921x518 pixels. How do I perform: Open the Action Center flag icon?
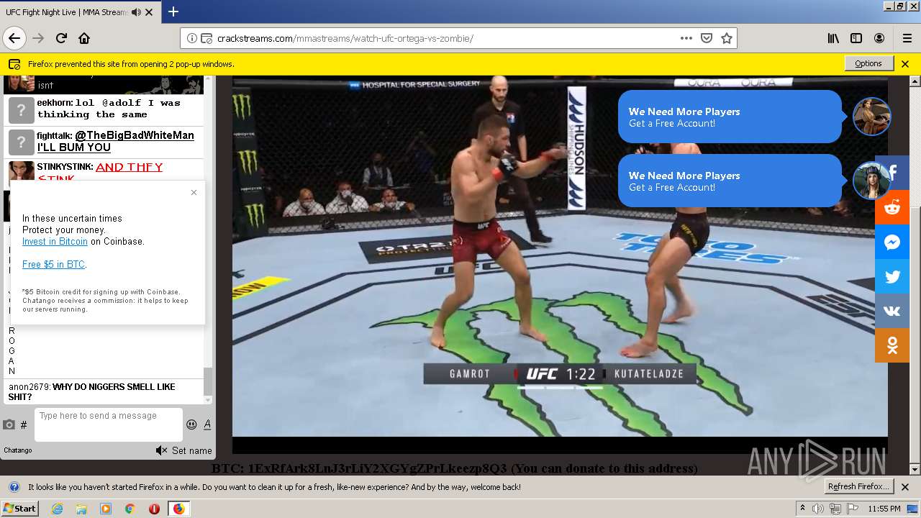click(x=853, y=509)
